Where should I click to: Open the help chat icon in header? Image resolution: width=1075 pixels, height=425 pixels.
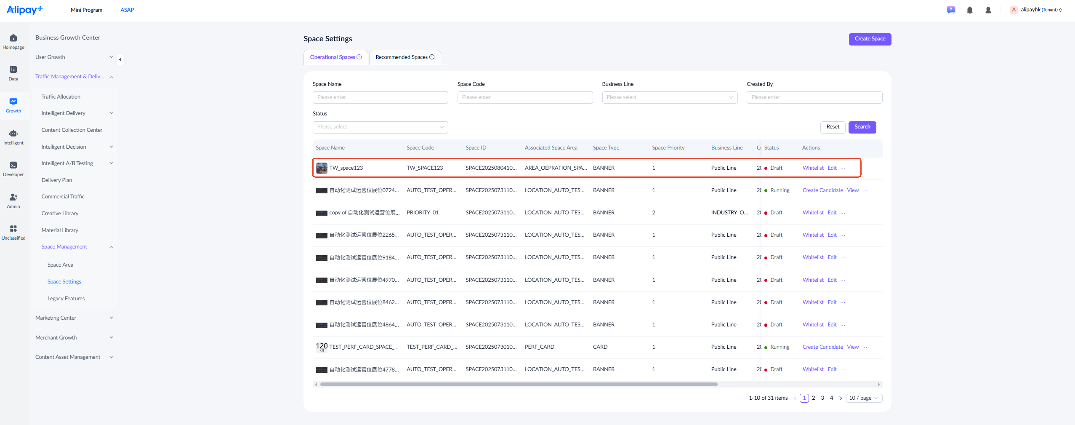[x=951, y=10]
